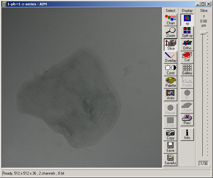The height and width of the screenshot is (178, 213).
Task: Start the Anim animation tool
Action: pos(170,95)
